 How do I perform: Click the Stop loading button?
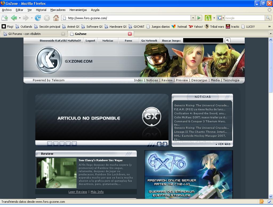click(47, 18)
